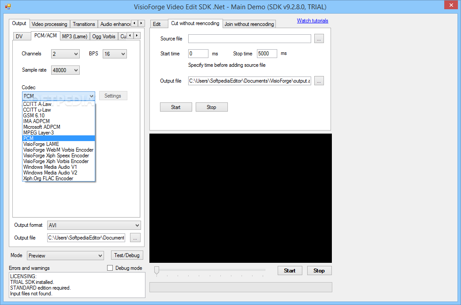Toggle the Debug mode checkbox
Viewport: 461px width, 305px height.
[110, 268]
